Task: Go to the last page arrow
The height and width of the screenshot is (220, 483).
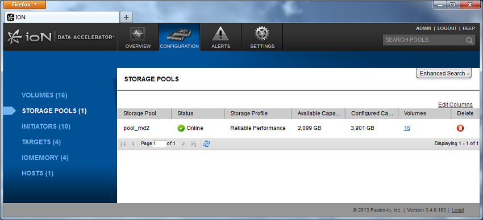Action: click(193, 143)
